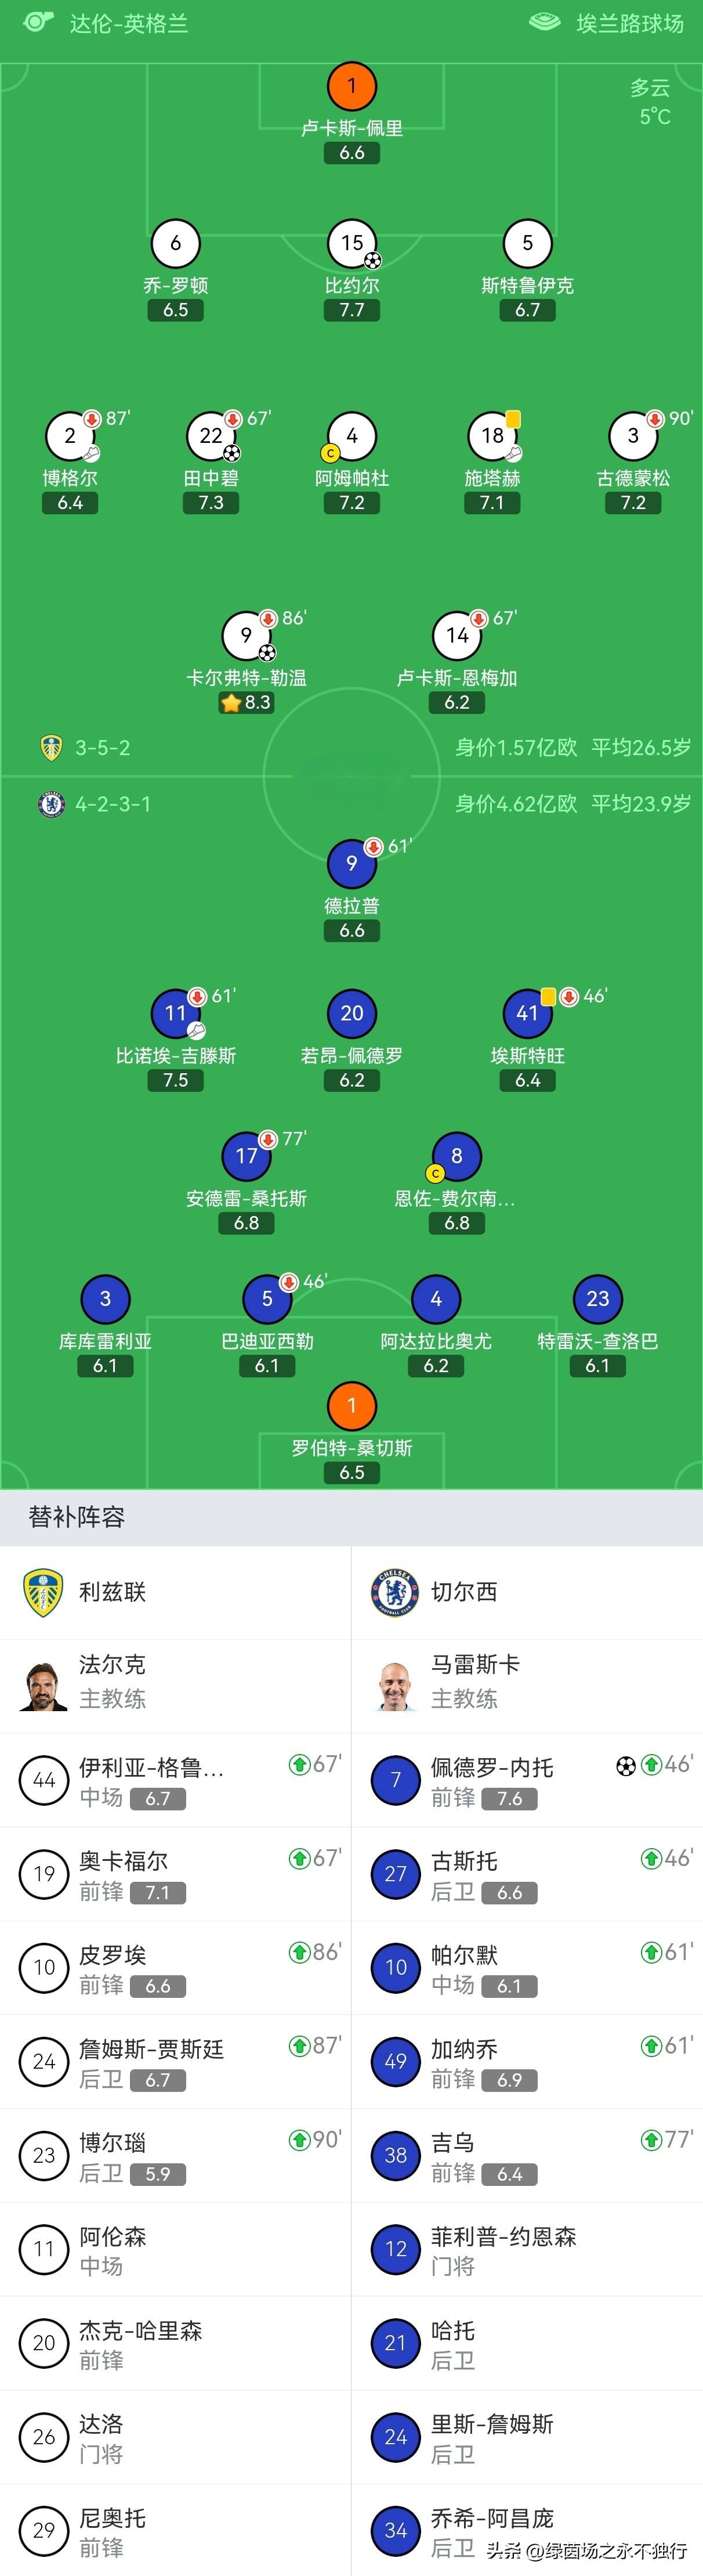Open player 田中碧's details
703x2576 pixels.
[x=211, y=435]
